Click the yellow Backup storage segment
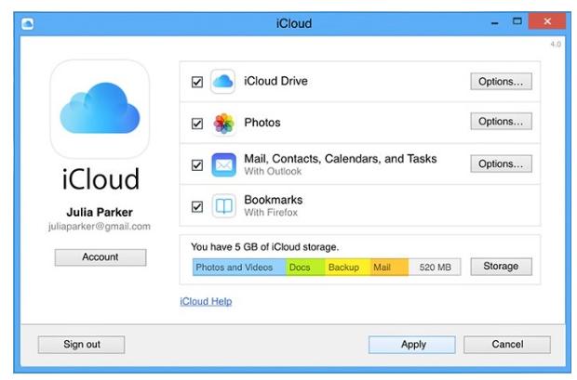Viewport: 577px width, 380px height. pos(348,268)
